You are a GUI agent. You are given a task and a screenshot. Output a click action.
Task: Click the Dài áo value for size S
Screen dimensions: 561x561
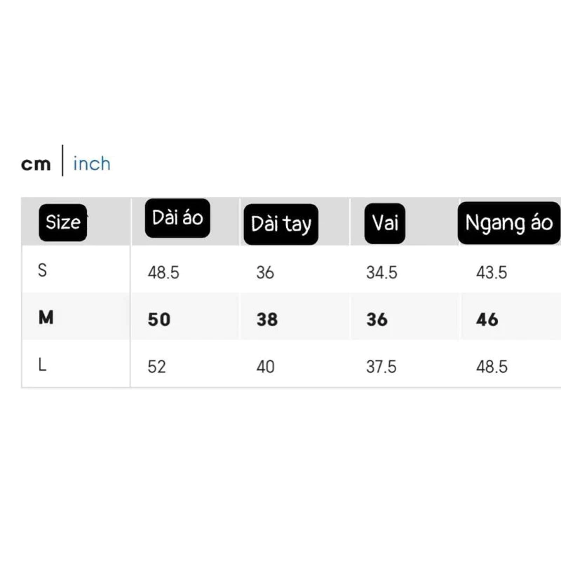[x=163, y=272]
